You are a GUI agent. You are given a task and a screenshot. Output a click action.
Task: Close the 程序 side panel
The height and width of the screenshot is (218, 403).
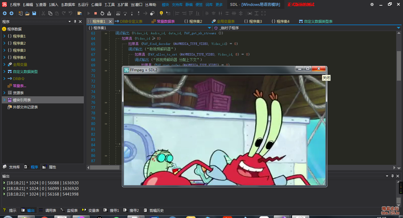[x=80, y=22]
